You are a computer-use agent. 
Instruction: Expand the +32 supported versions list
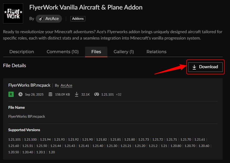point(118,94)
